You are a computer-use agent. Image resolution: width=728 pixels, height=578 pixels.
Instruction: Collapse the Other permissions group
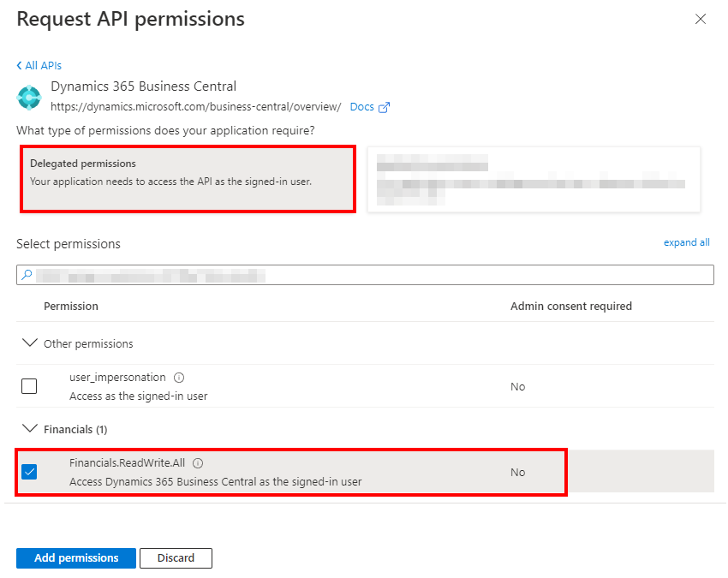30,343
